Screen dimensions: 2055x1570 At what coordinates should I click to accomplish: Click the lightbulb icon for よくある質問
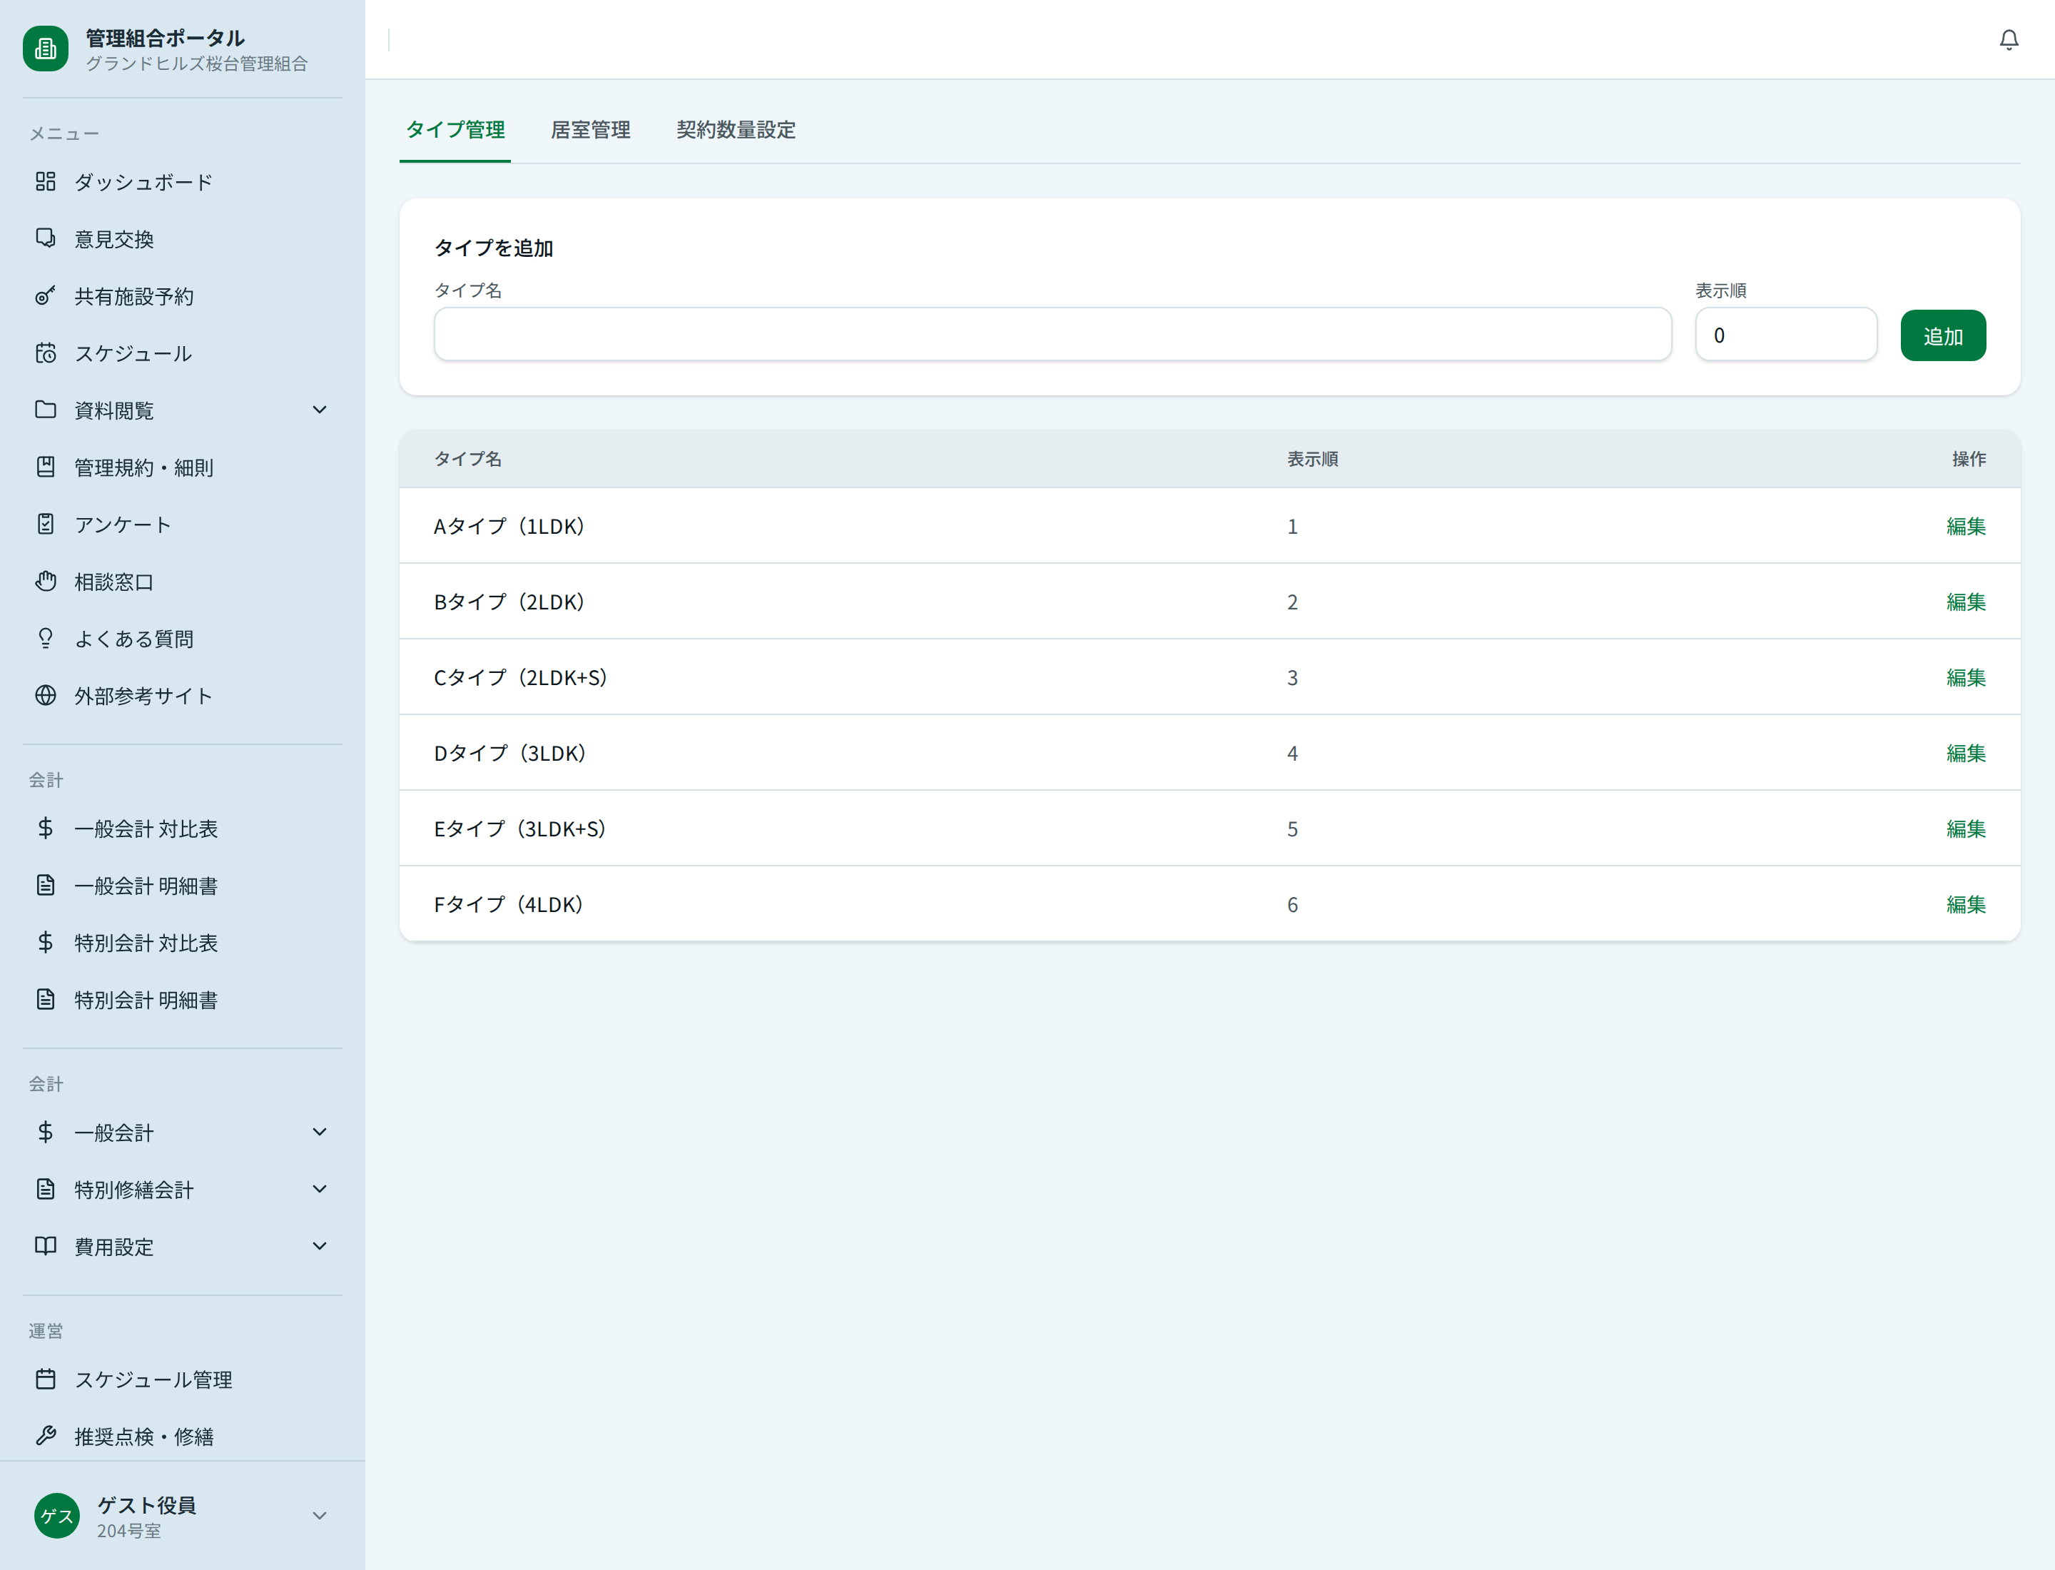point(45,638)
